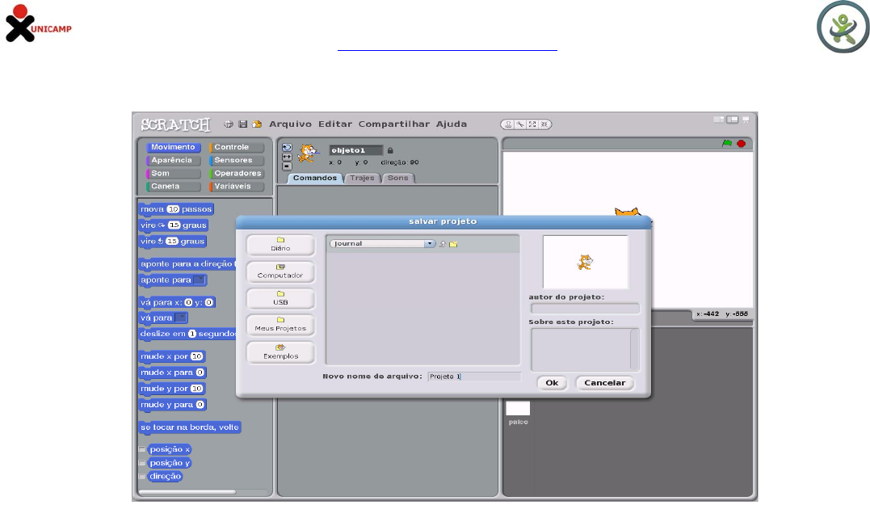The height and width of the screenshot is (505, 870).
Task: Select the Sensores block category
Action: (x=237, y=160)
